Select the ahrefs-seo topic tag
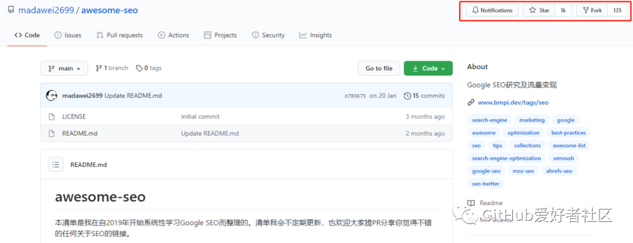 coord(559,171)
